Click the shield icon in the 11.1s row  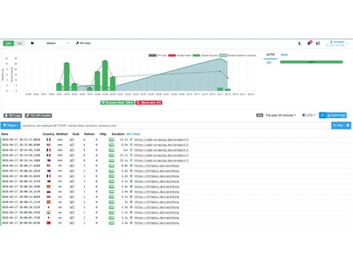131,140
